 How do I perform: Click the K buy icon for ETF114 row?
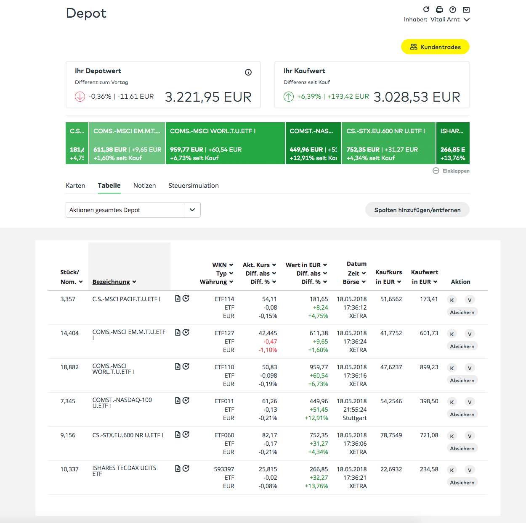tap(452, 300)
